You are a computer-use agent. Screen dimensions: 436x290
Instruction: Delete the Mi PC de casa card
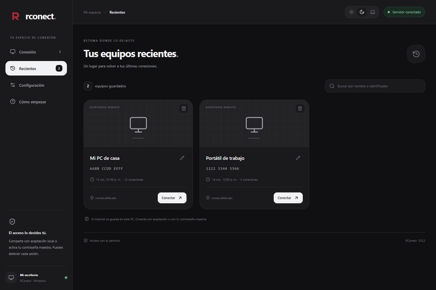coord(184,108)
